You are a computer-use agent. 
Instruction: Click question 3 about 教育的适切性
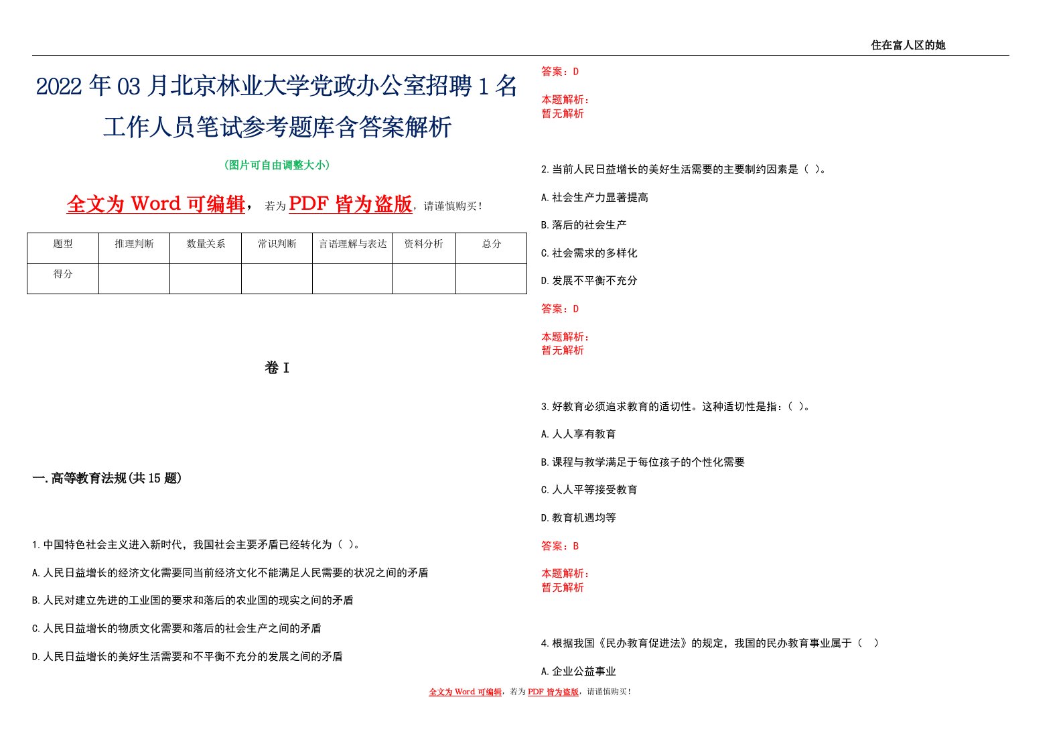click(x=677, y=407)
